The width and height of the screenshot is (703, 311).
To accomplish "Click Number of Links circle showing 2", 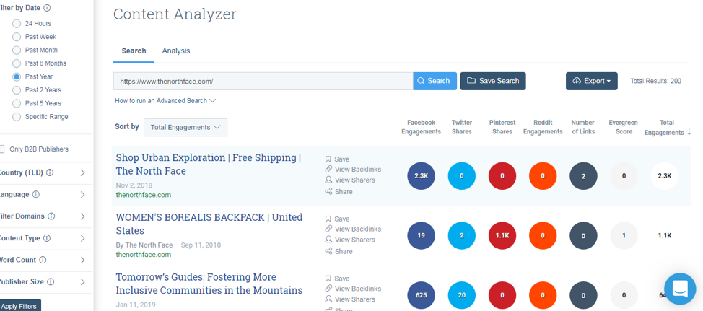I will (x=583, y=176).
